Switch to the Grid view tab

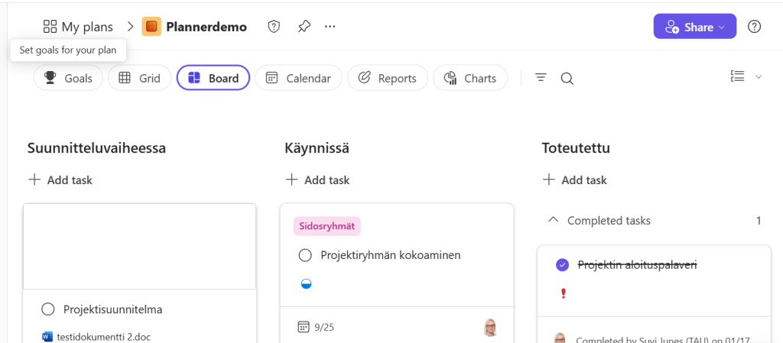(x=139, y=78)
